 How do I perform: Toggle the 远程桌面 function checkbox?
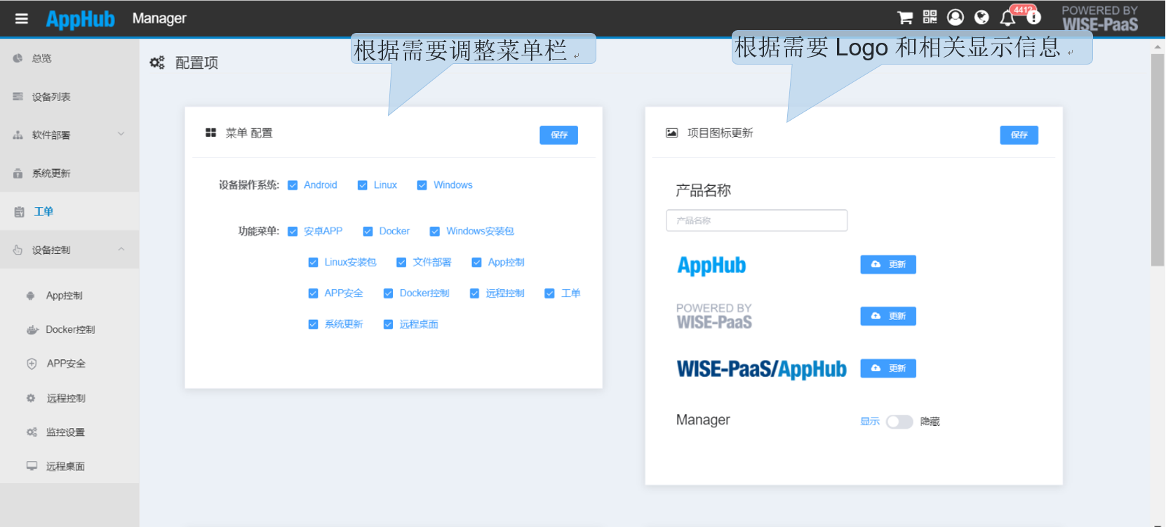(388, 324)
